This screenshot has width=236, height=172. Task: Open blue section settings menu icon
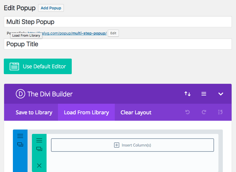point(20,136)
